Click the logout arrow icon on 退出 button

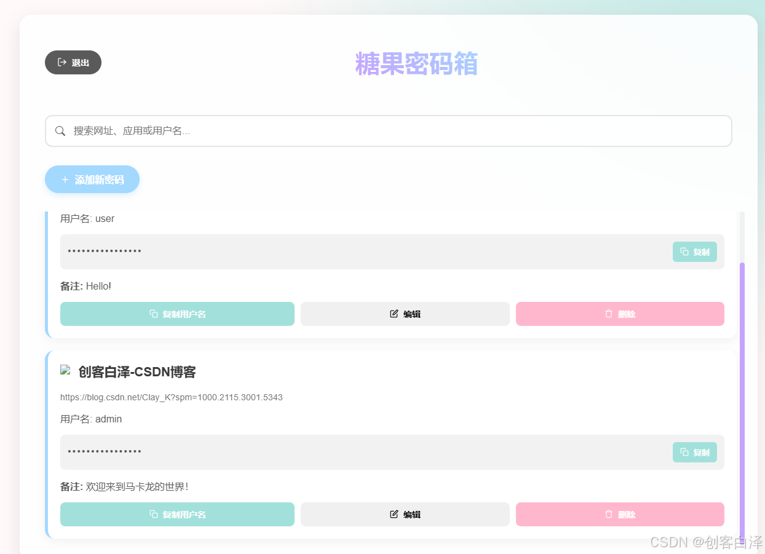[61, 62]
